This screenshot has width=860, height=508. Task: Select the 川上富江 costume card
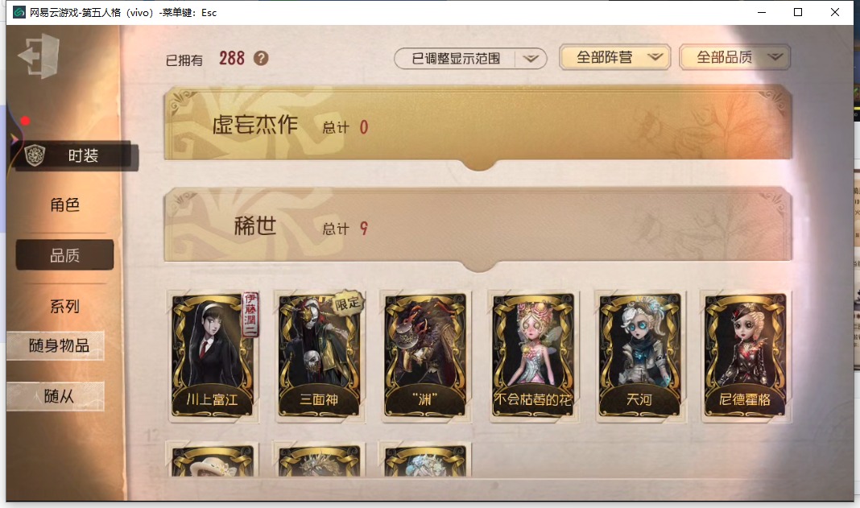(213, 356)
